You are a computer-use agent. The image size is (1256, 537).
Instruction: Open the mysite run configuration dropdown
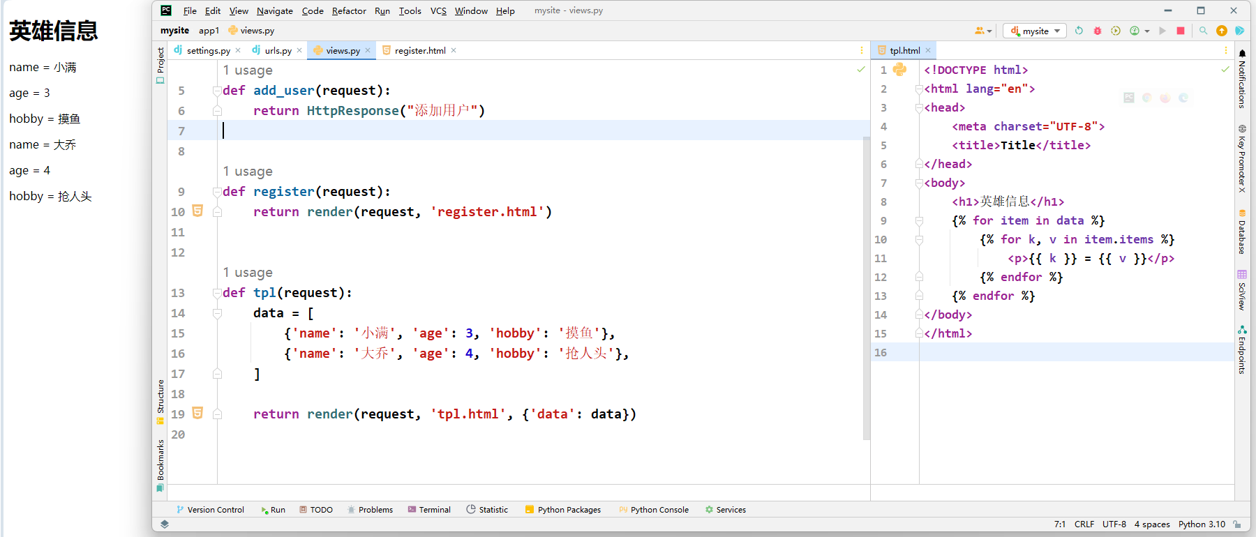pos(1035,31)
